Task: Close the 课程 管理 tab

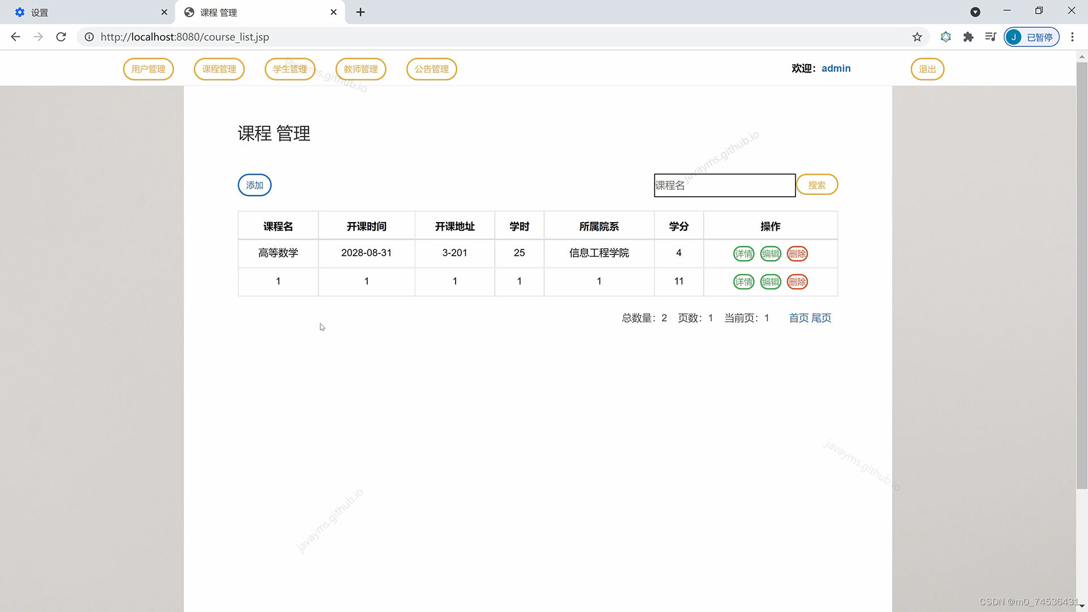Action: 334,12
